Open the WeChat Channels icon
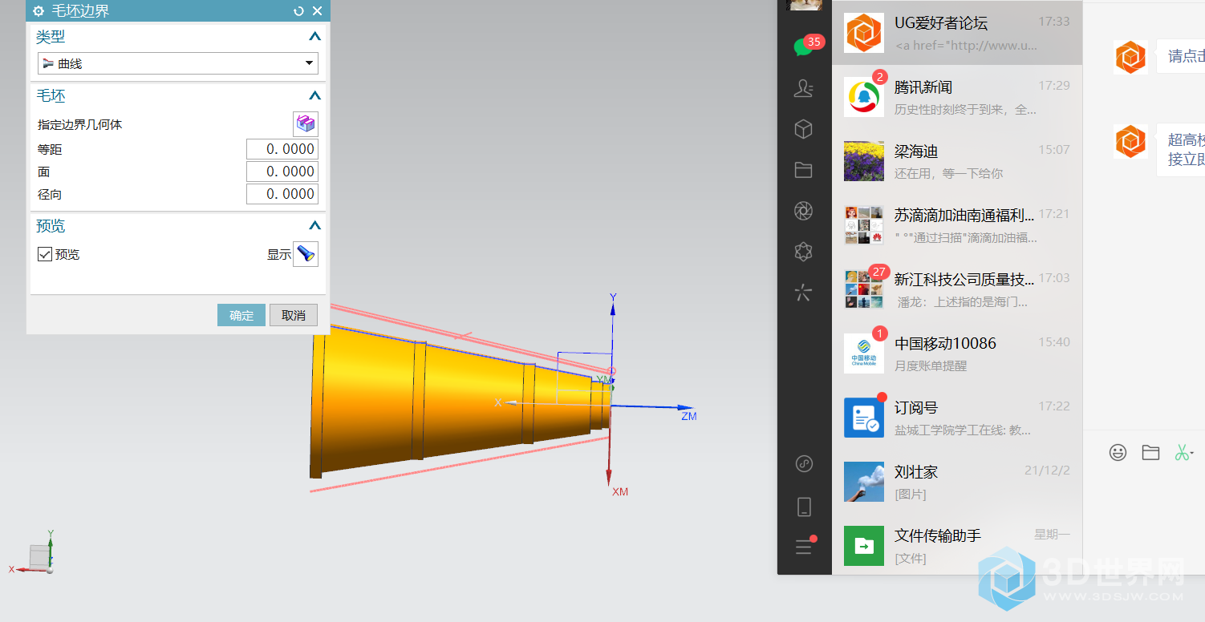Screen dimensions: 1205x622 click(804, 252)
